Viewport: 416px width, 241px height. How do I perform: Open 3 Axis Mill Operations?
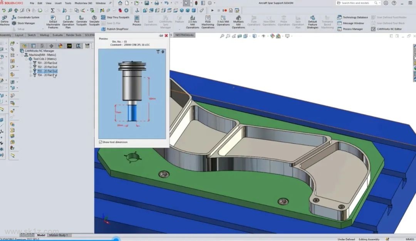pyautogui.click(x=223, y=21)
